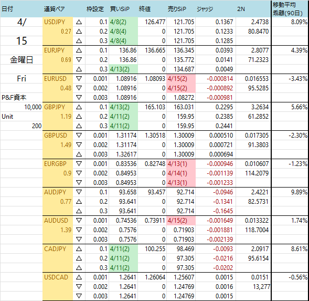Click the up triangle in EURJPY 0.3 row
Screen dimensions: 309x301
[79, 69]
